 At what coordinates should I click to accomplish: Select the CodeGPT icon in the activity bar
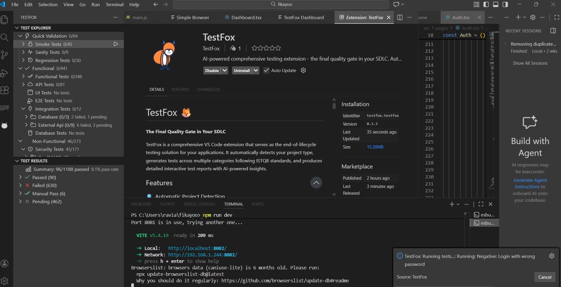[x=5, y=107]
